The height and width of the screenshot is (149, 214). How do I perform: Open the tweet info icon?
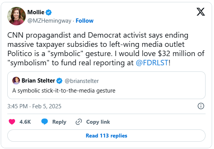(201, 106)
